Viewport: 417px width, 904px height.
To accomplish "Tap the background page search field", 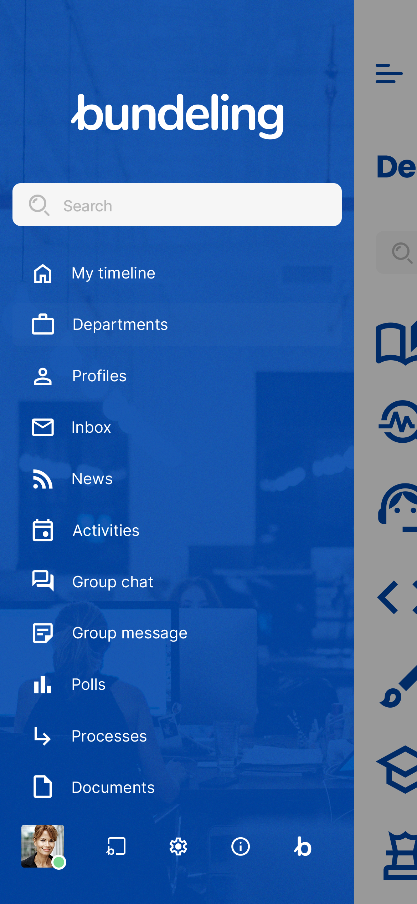I will (x=396, y=252).
